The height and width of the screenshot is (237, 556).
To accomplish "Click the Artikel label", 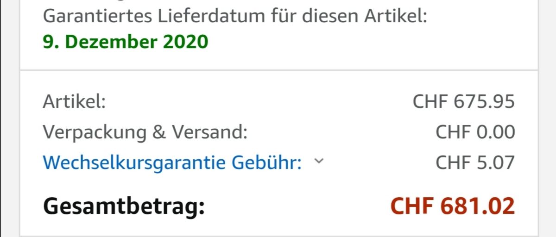I will pyautogui.click(x=74, y=101).
